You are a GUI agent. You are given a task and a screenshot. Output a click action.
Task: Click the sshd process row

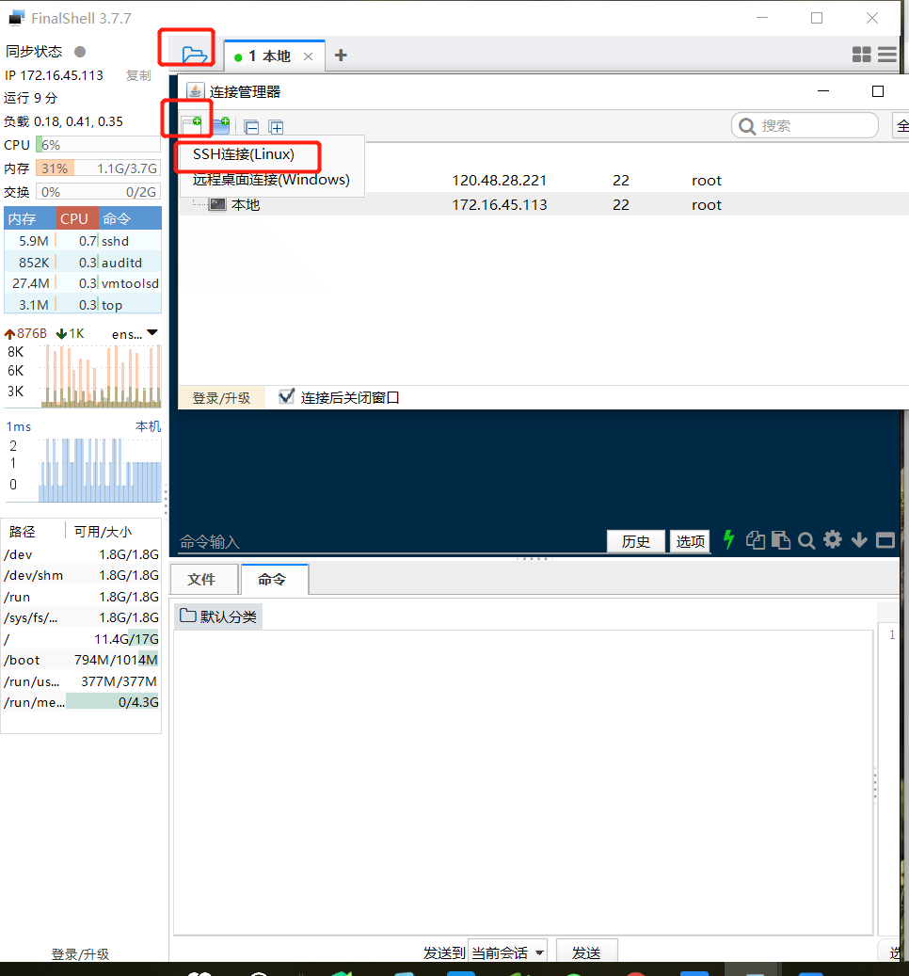pos(83,241)
